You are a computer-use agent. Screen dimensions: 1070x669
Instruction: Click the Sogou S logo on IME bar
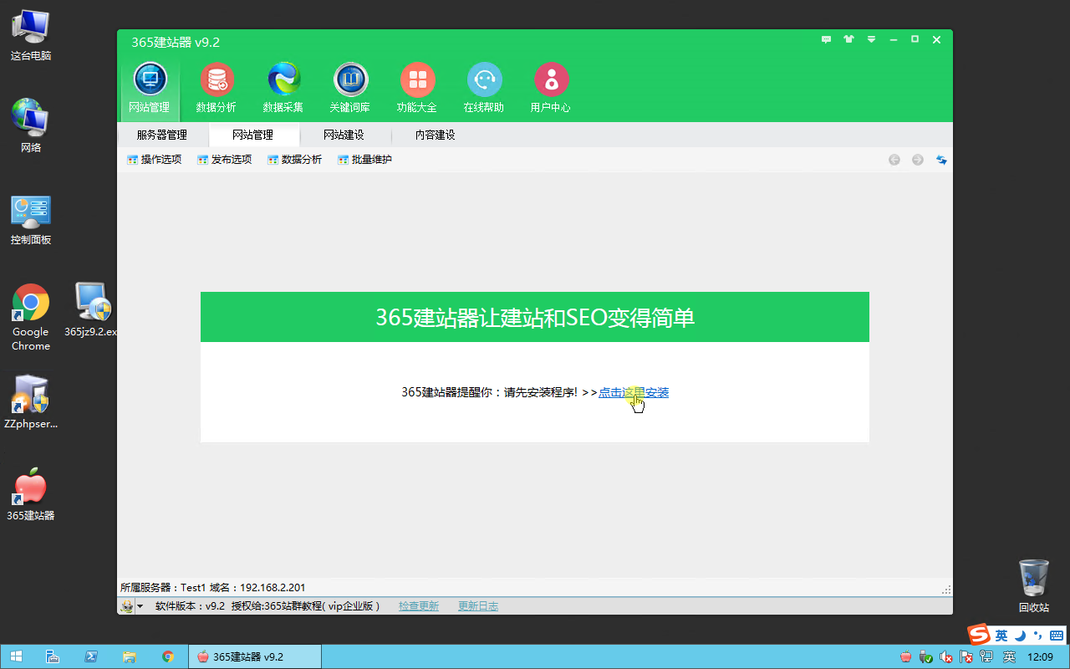(x=979, y=635)
